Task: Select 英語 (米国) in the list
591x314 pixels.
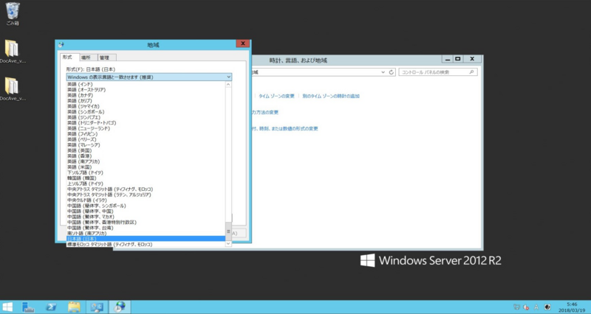Action: [x=146, y=167]
